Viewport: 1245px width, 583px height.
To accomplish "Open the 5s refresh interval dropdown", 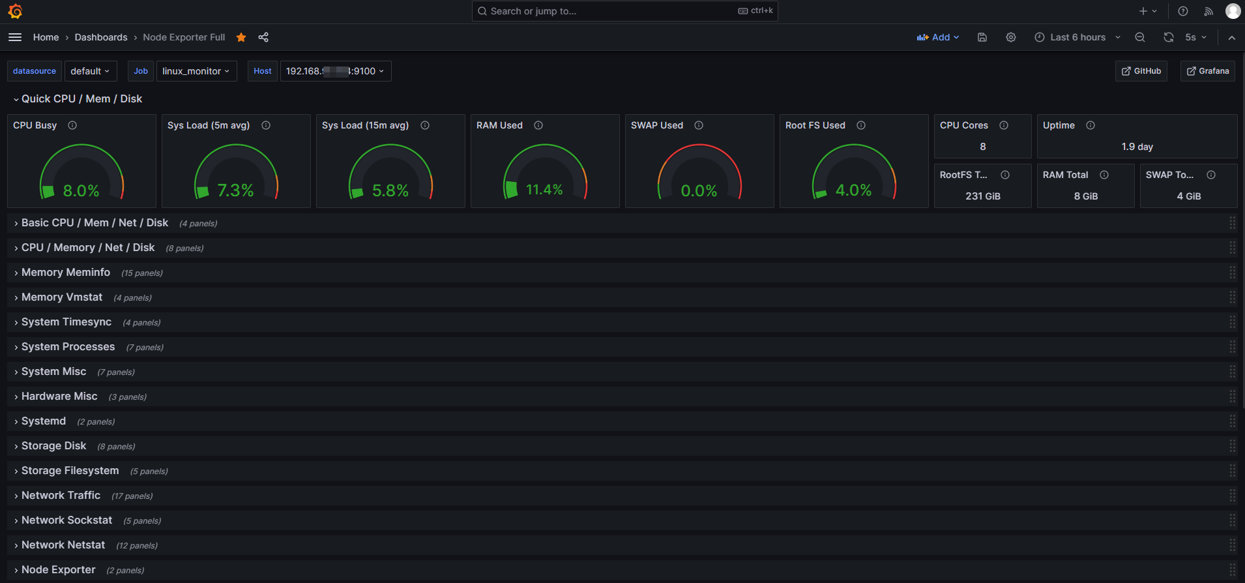I will point(1195,37).
